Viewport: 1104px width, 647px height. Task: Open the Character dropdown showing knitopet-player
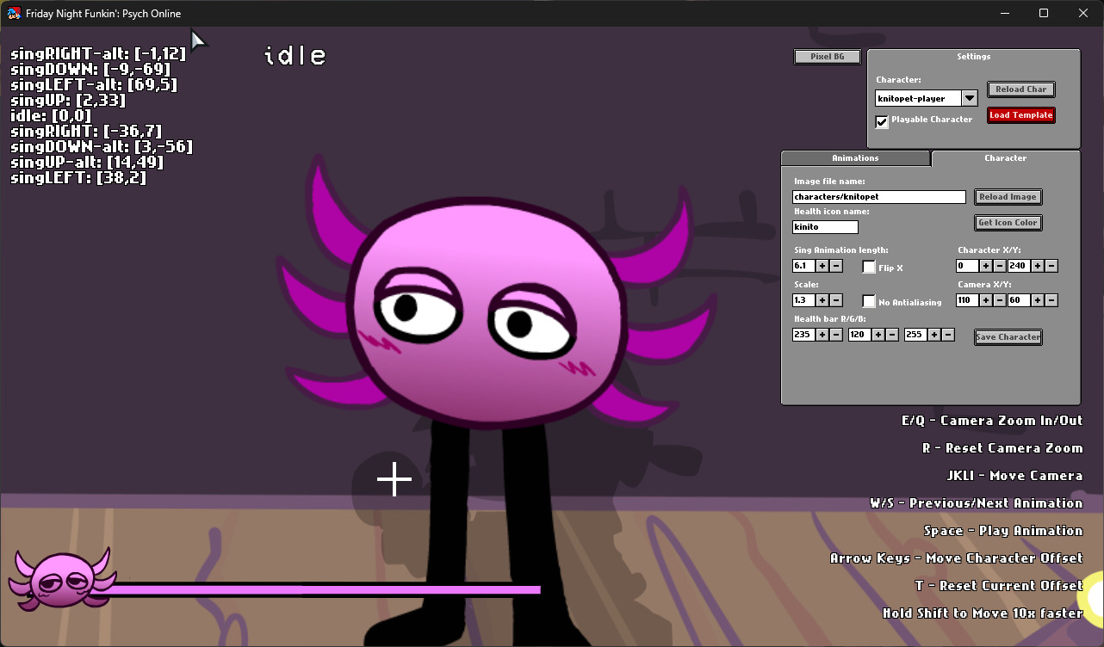point(969,98)
